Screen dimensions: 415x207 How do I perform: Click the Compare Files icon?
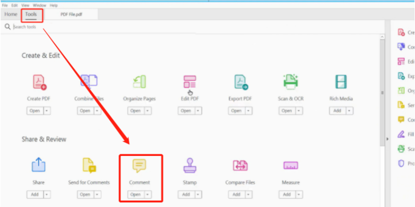coord(240,165)
